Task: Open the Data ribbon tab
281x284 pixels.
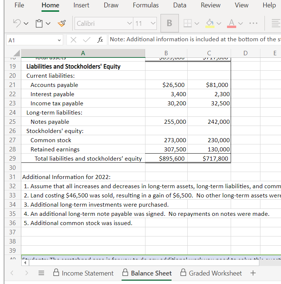Action: [x=180, y=5]
